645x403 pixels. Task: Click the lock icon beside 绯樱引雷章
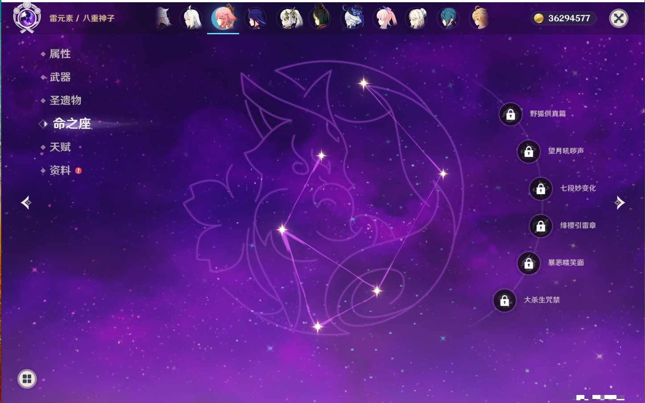[541, 226]
